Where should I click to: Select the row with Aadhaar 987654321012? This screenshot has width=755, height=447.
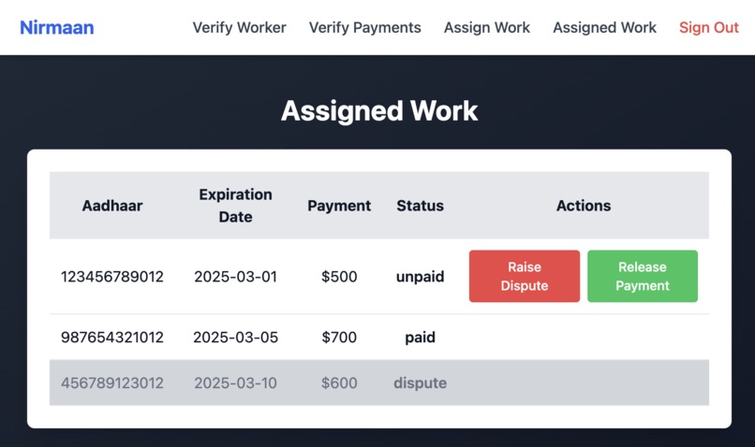[x=379, y=337]
